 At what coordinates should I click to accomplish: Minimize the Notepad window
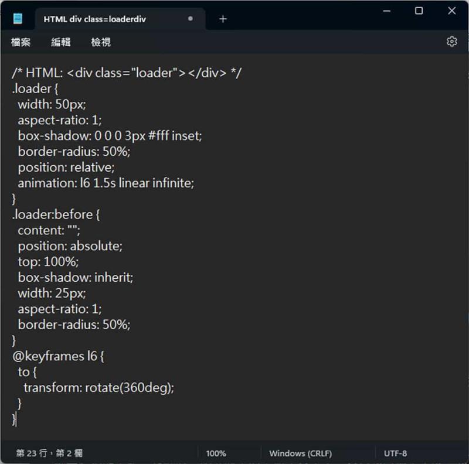(x=387, y=11)
